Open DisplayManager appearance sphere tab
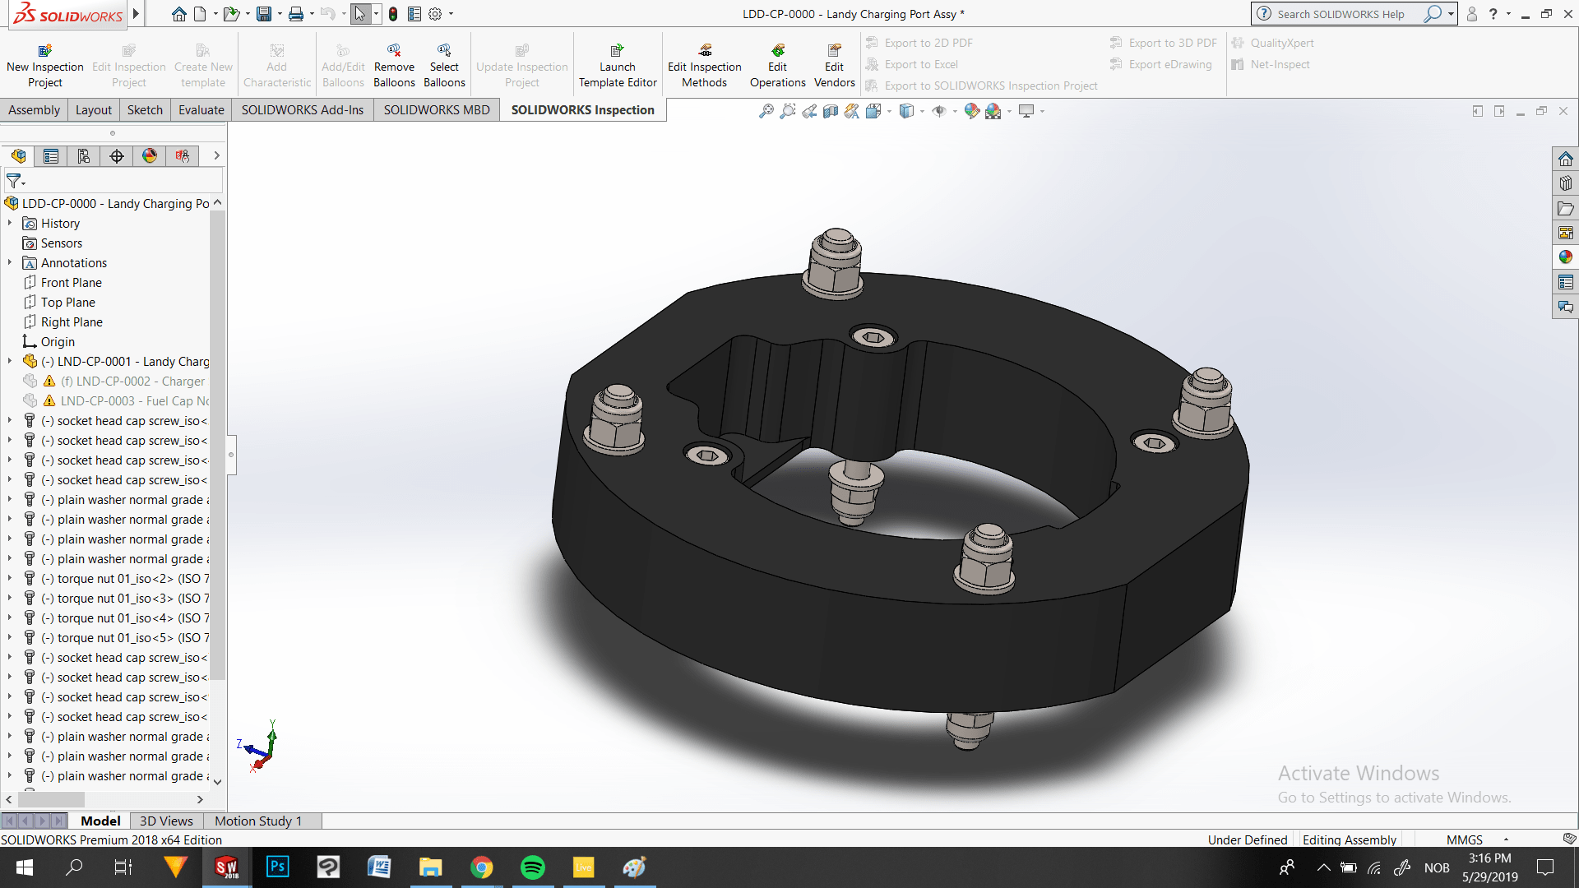The width and height of the screenshot is (1579, 888). pyautogui.click(x=149, y=156)
